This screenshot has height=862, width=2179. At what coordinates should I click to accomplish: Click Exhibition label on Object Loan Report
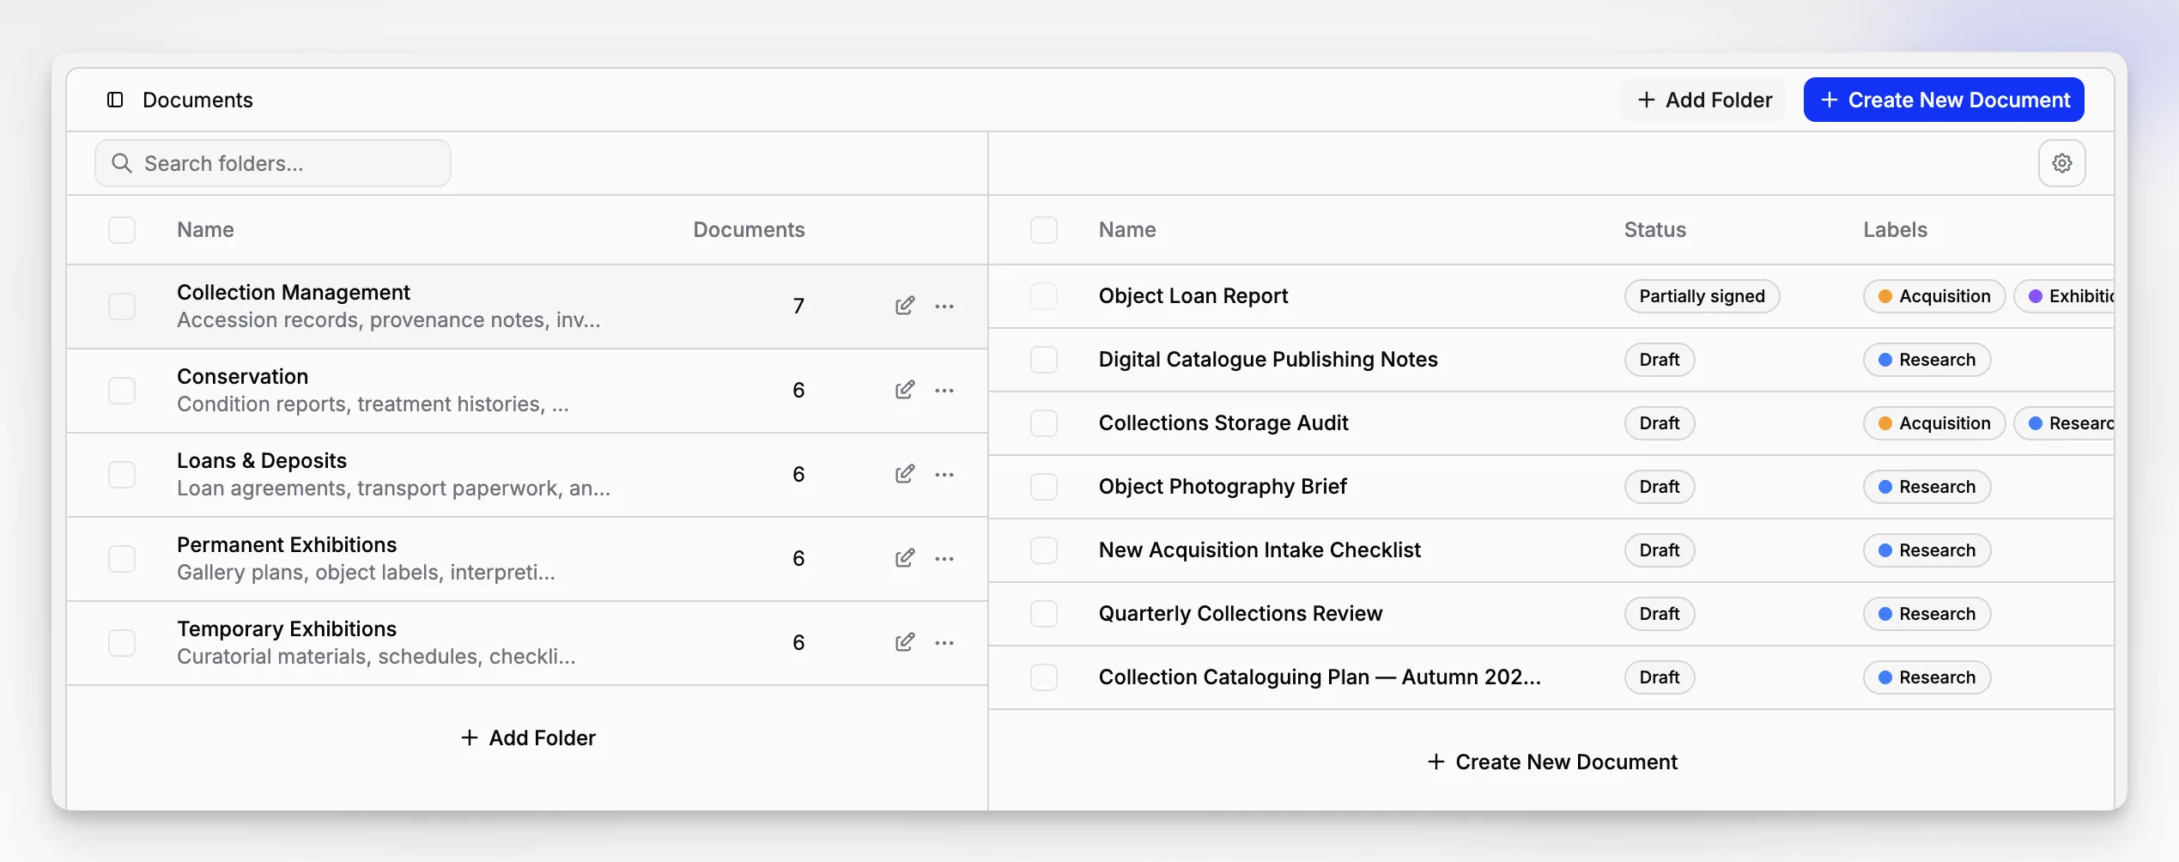pos(2064,296)
